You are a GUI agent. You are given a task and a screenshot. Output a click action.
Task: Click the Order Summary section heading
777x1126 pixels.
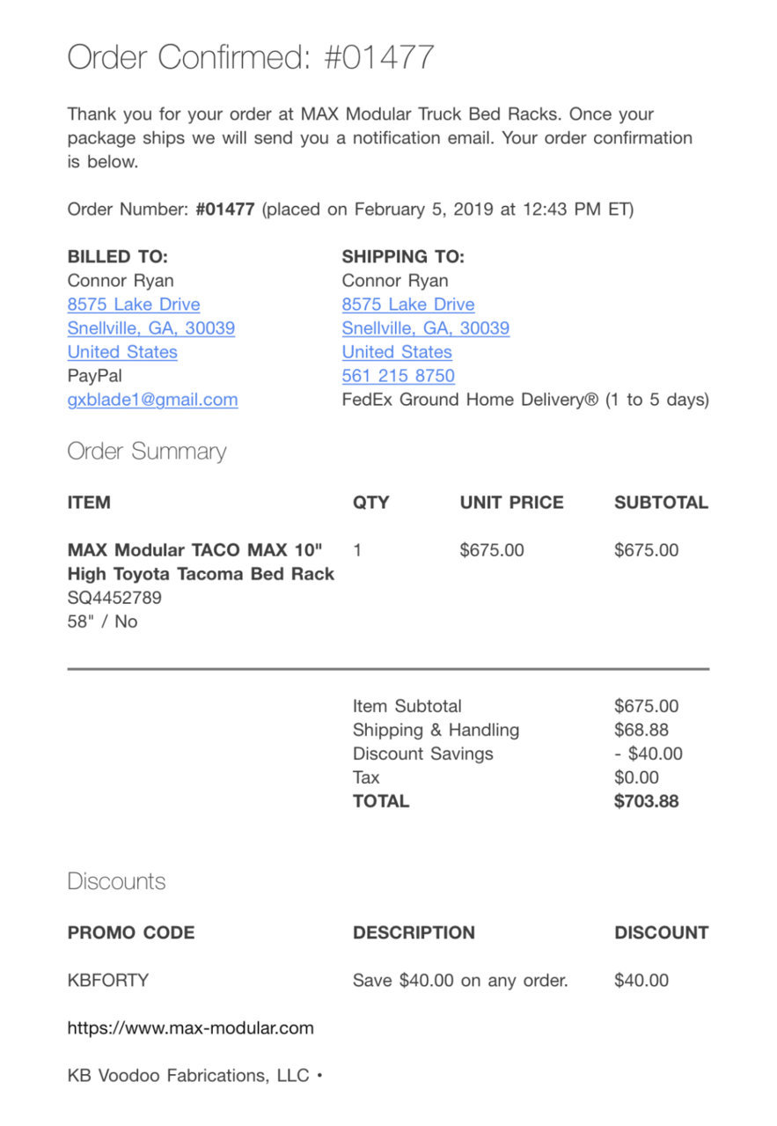point(147,452)
